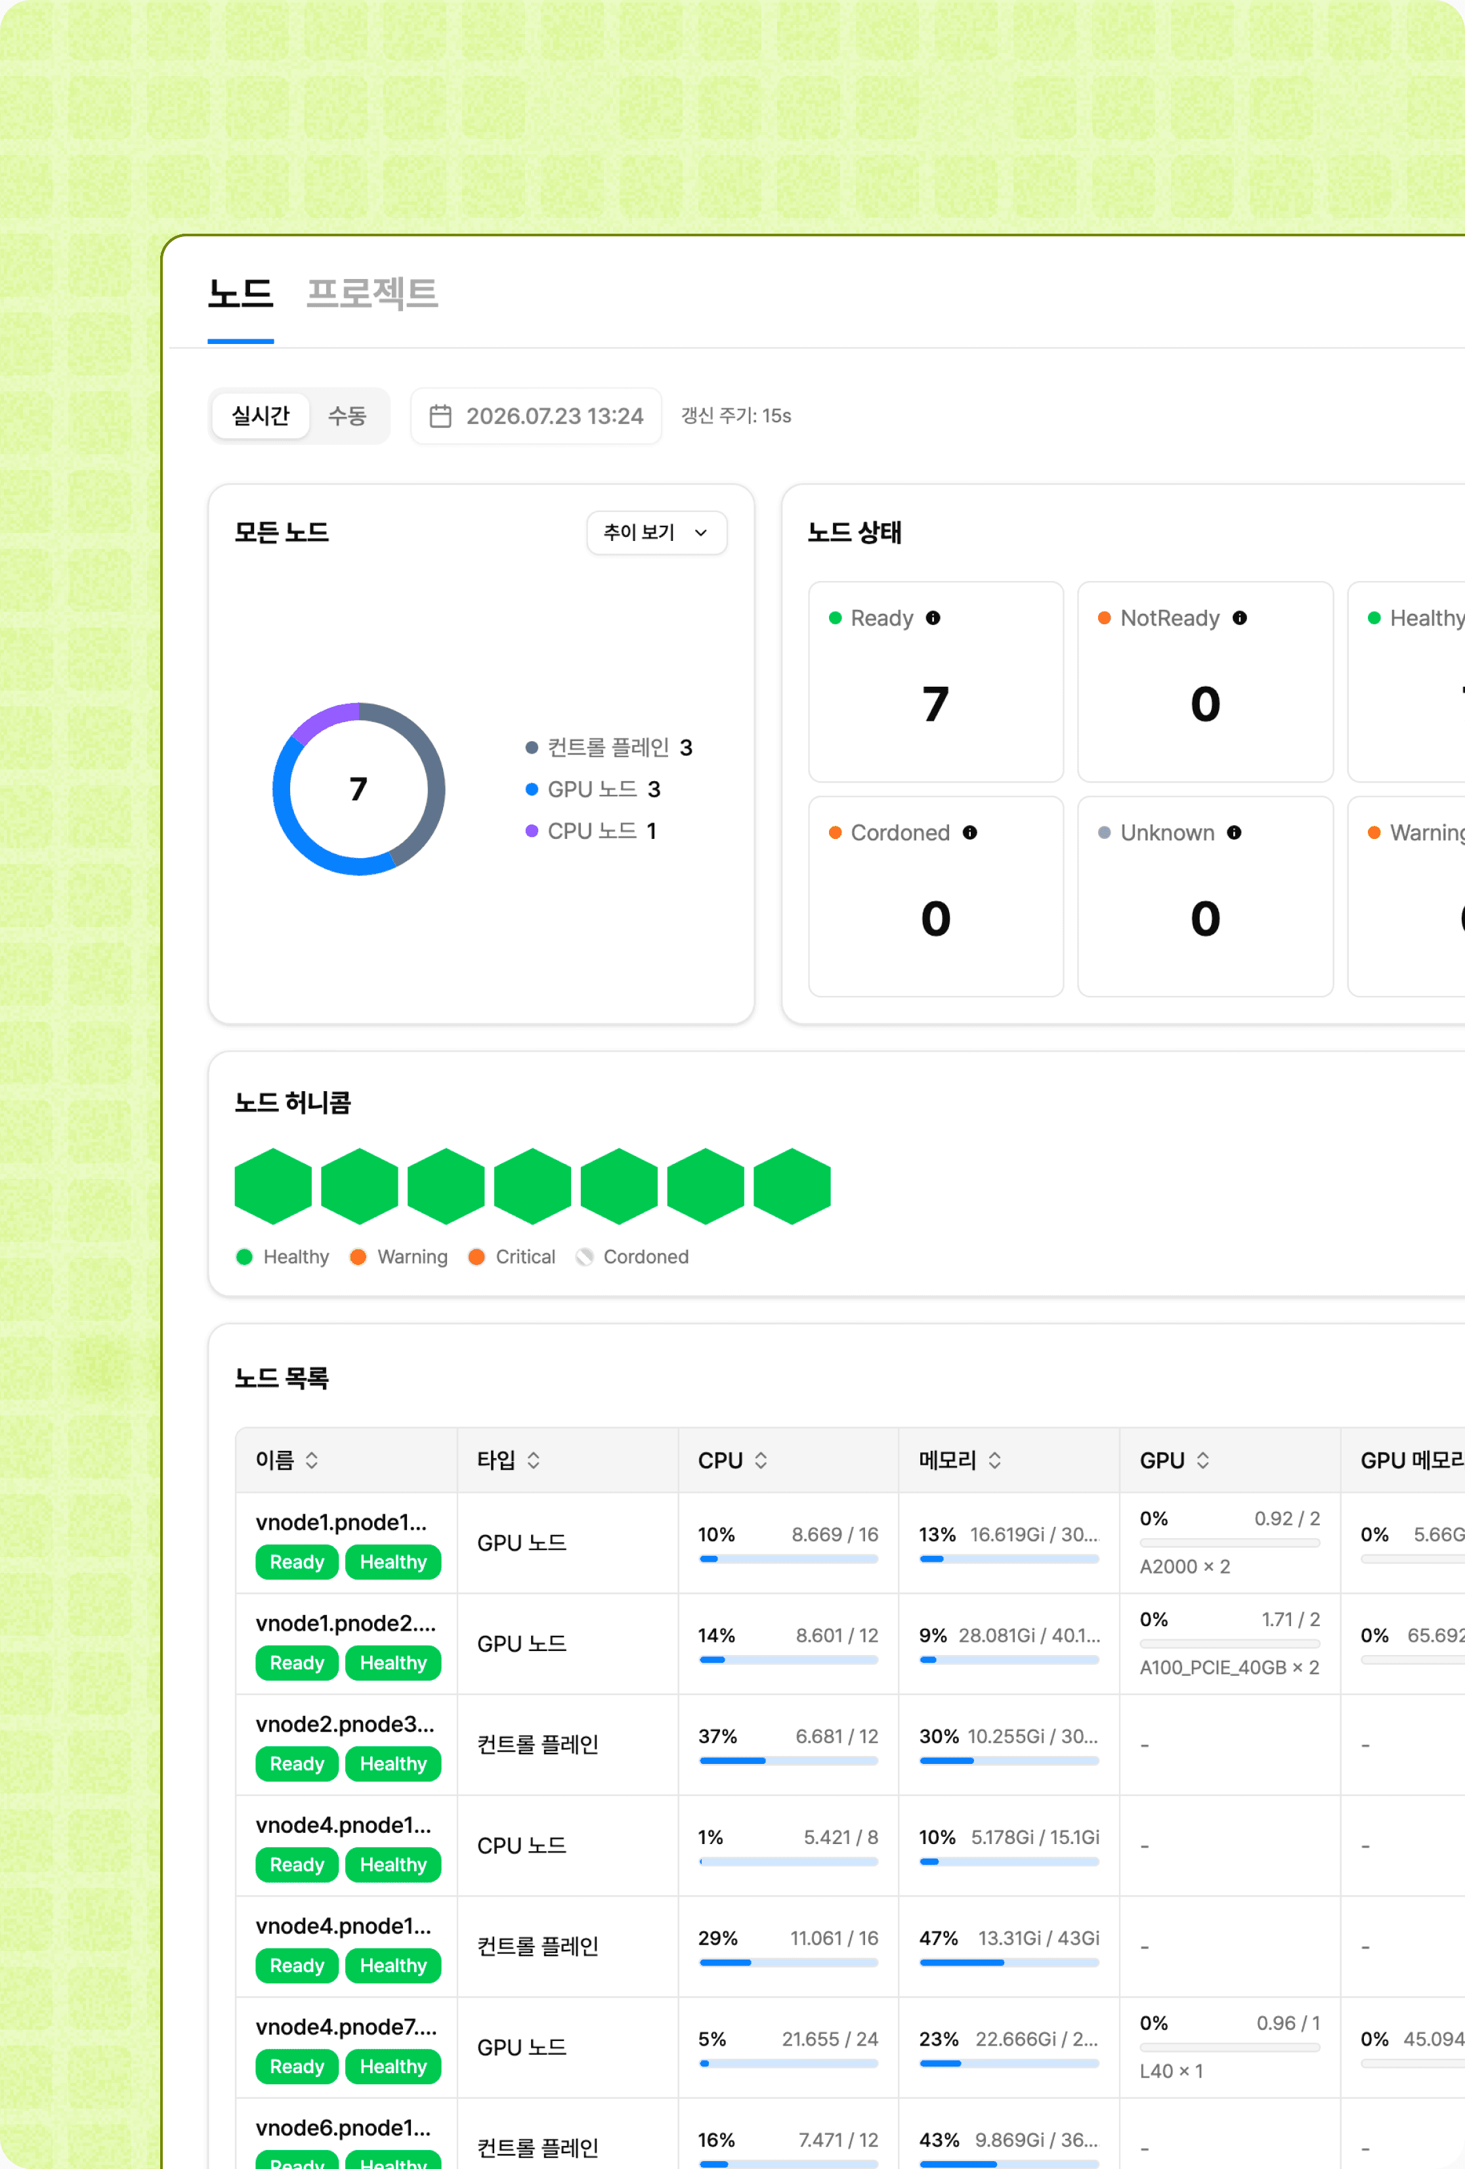Select the 노드 tab

click(x=240, y=293)
